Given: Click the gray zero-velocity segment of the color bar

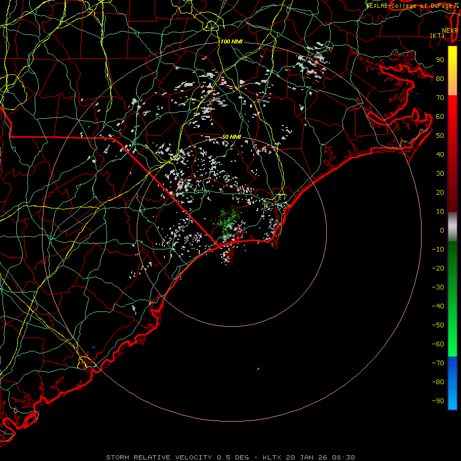Looking at the screenshot, I should point(452,227).
